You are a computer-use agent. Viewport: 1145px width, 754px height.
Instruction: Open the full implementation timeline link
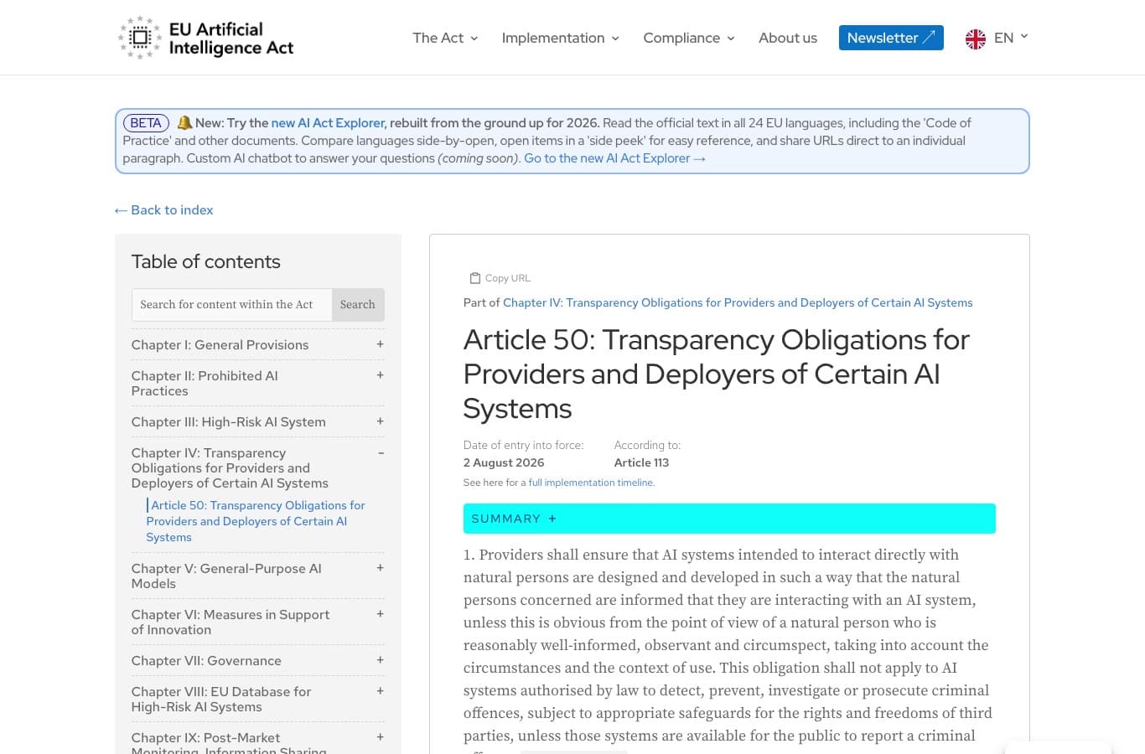[591, 483]
